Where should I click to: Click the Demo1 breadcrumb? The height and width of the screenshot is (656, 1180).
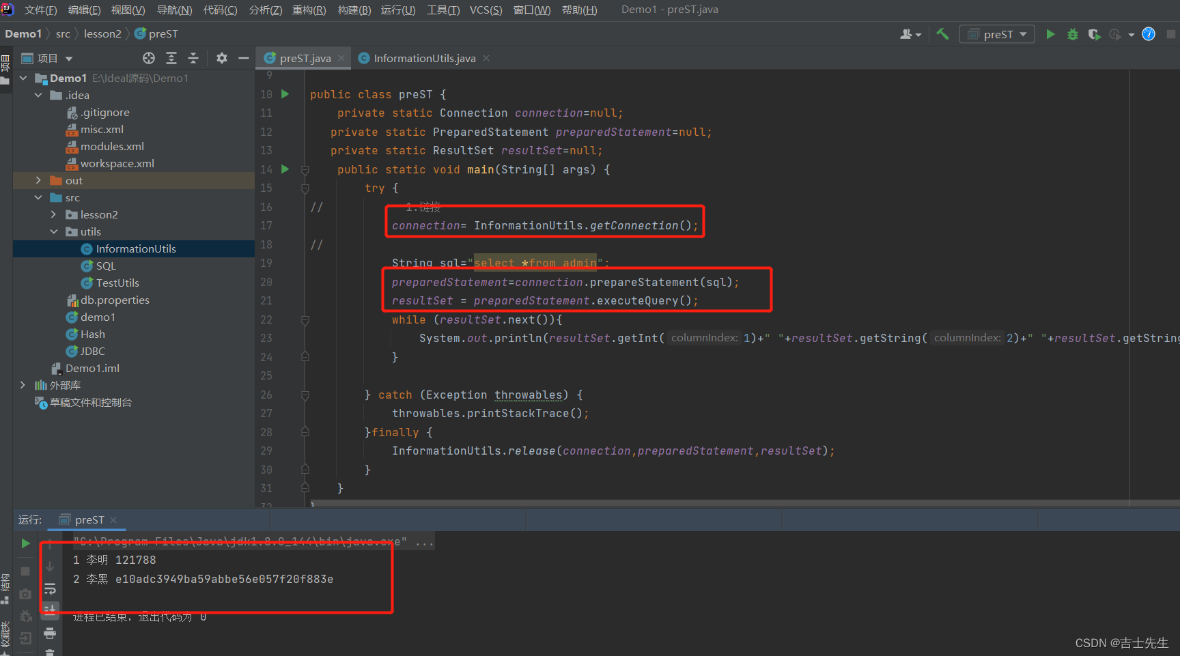point(23,33)
